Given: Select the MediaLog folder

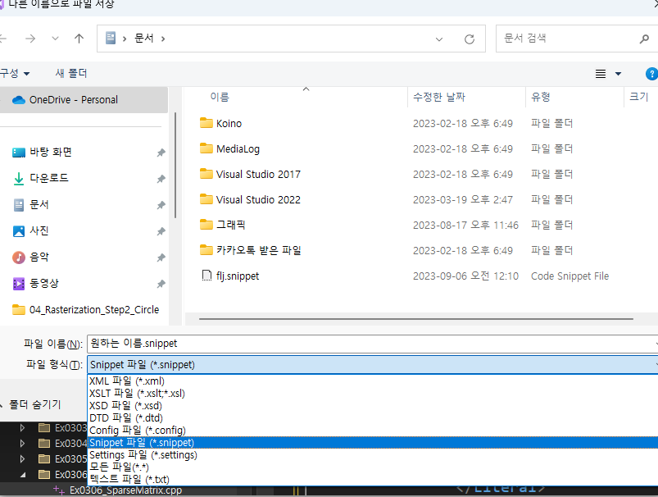Looking at the screenshot, I should point(238,149).
